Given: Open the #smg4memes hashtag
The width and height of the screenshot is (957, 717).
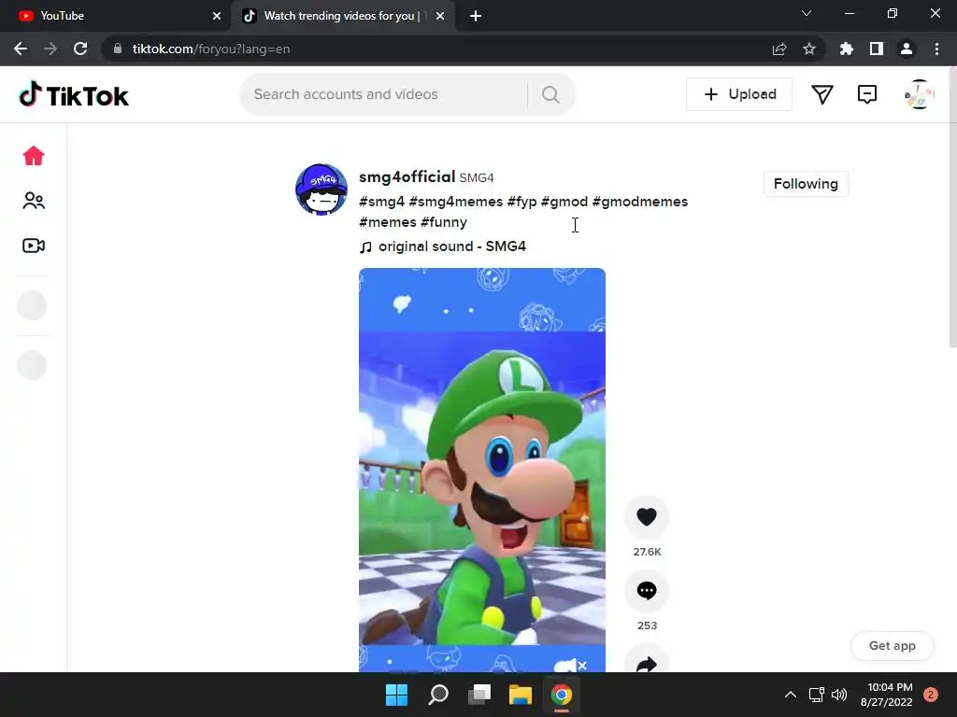Looking at the screenshot, I should click(456, 202).
